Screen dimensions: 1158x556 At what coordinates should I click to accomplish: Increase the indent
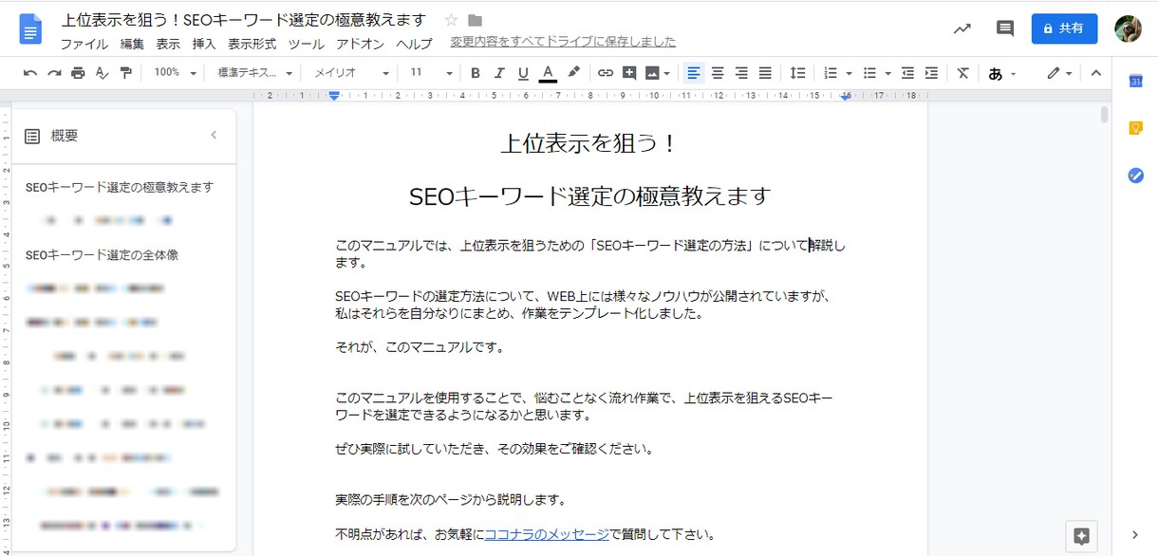[931, 73]
